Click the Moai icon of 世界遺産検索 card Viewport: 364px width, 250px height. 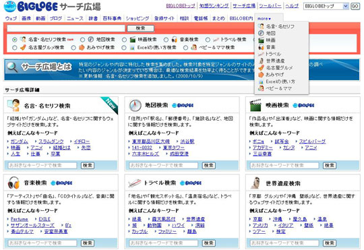(x=255, y=183)
